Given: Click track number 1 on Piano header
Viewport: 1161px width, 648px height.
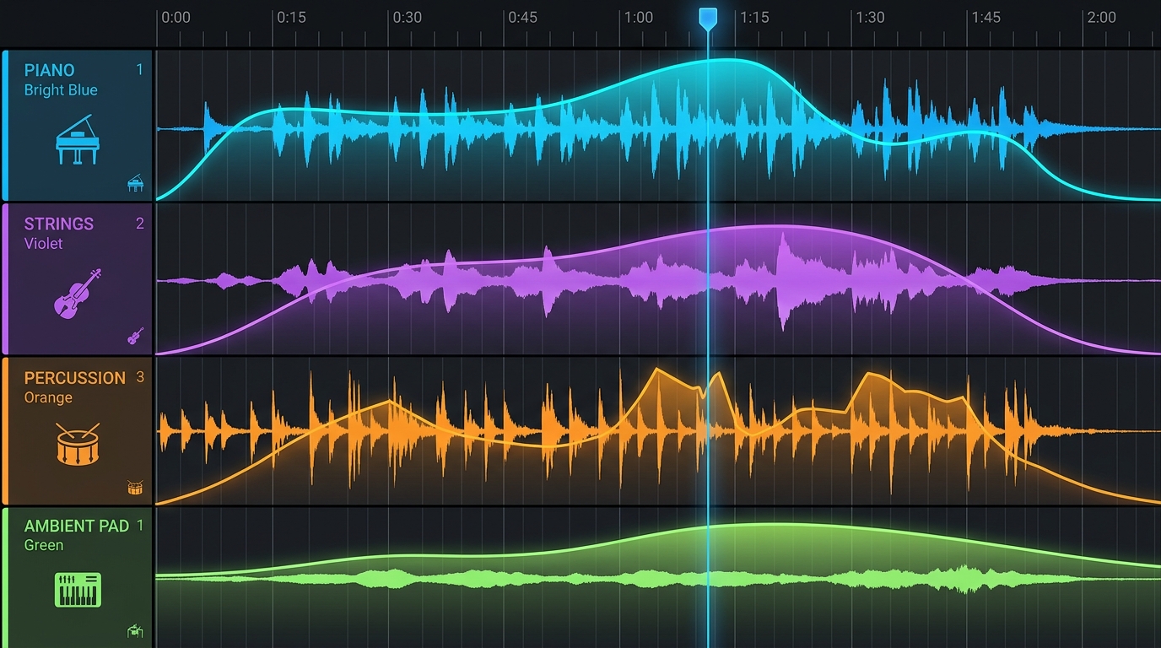Looking at the screenshot, I should click(x=140, y=70).
